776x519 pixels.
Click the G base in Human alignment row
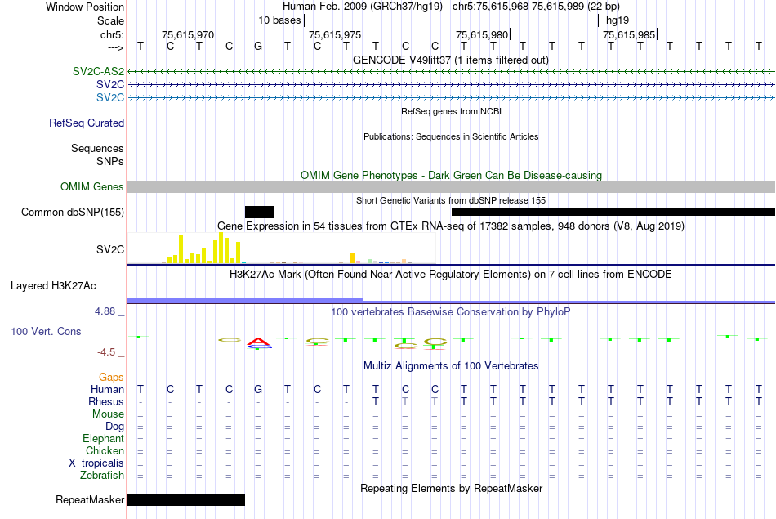pyautogui.click(x=258, y=390)
